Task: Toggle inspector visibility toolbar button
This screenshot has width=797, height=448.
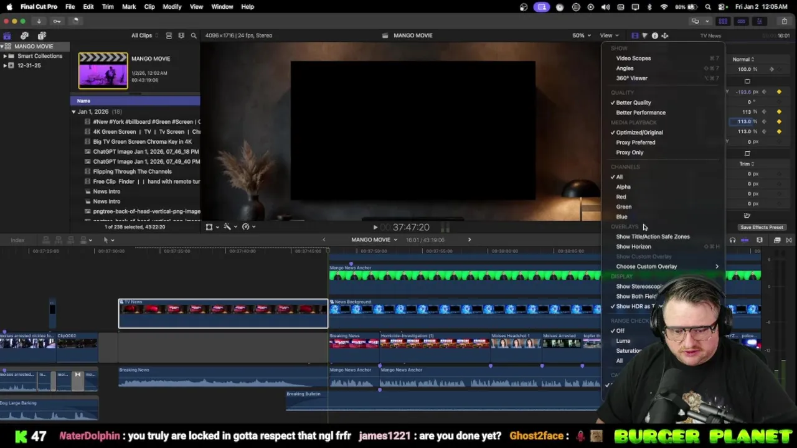Action: (759, 21)
